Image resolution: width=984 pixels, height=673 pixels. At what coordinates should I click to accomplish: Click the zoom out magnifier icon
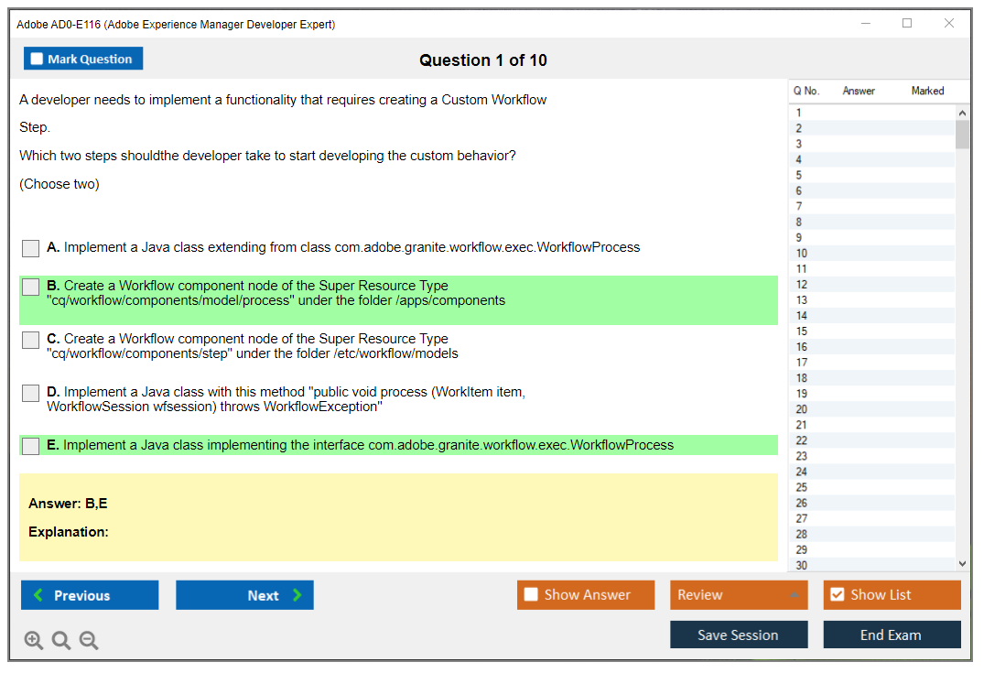click(89, 641)
